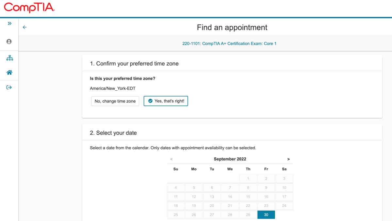Select September 30 on the calendar
The height and width of the screenshot is (221, 392).
(x=266, y=215)
